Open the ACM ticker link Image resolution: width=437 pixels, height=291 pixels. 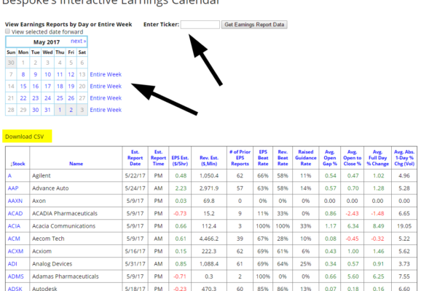pos(14,239)
